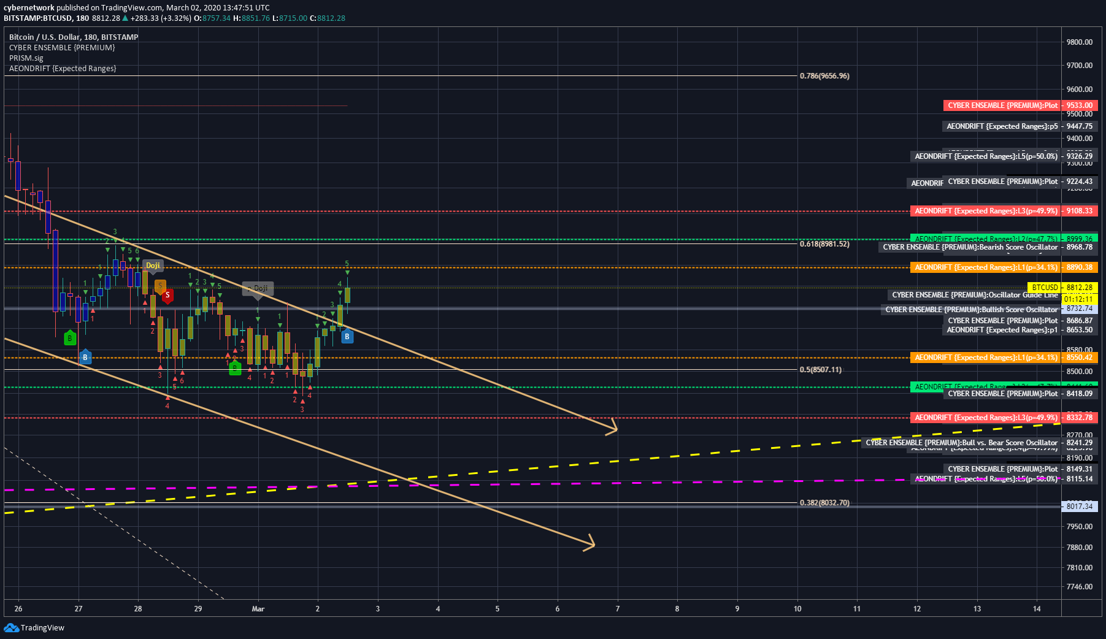This screenshot has height=639, width=1106.
Task: Click the upper trendline arrowhead near date 7
Action: [x=612, y=427]
